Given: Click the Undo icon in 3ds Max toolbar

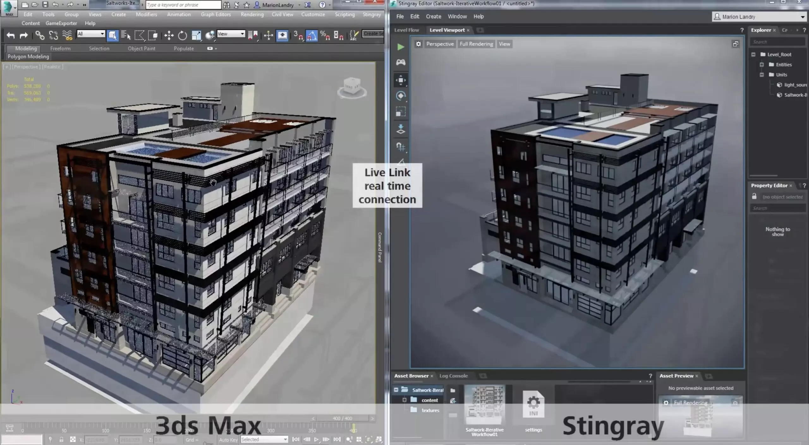Looking at the screenshot, I should point(10,35).
